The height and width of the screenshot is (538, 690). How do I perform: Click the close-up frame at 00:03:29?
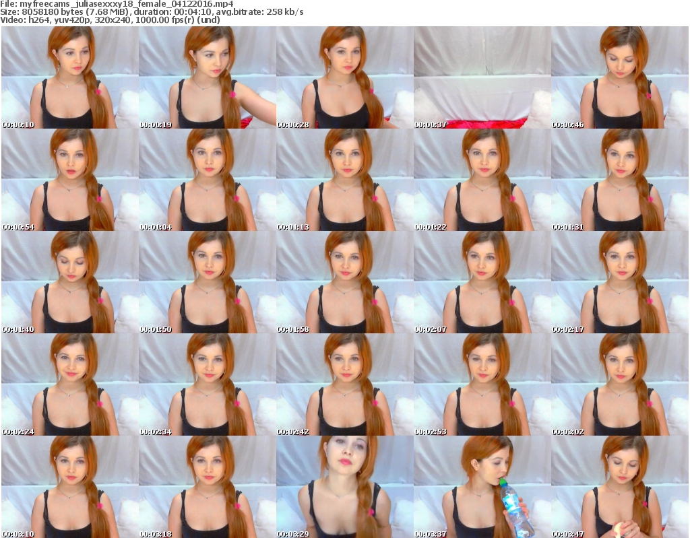[x=344, y=487]
